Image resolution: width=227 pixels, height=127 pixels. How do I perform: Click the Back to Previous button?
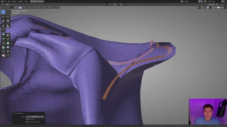[37, 1]
